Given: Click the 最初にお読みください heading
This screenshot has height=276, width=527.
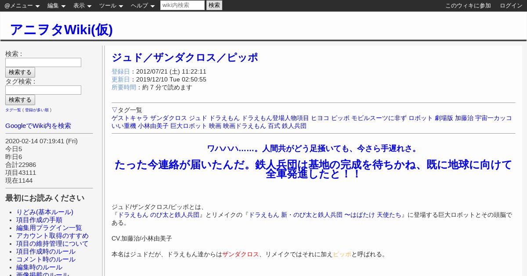Looking at the screenshot, I should coord(45,198).
